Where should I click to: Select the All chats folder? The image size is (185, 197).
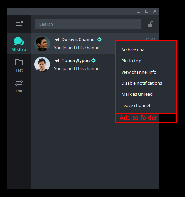pos(19,44)
